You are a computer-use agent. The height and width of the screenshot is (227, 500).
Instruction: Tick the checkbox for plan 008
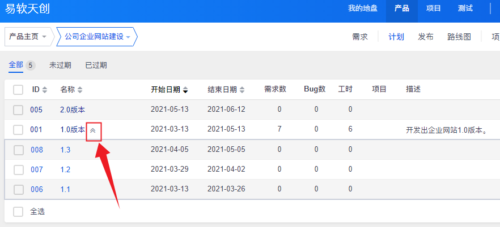point(18,150)
